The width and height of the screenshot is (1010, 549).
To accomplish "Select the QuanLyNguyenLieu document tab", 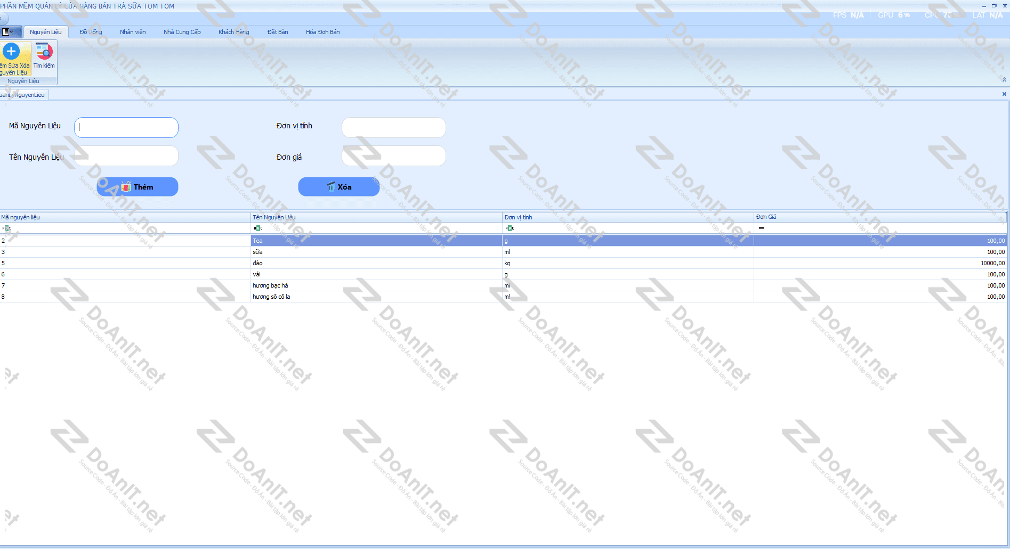I will [24, 95].
